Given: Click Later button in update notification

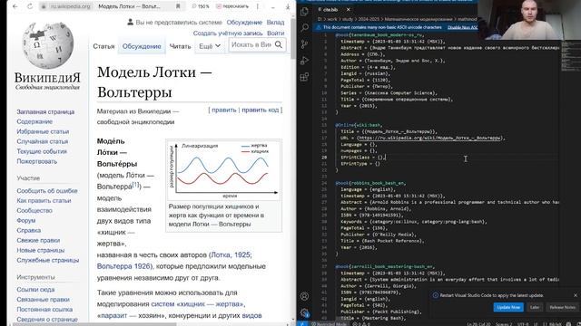Looking at the screenshot, I should [535, 307].
